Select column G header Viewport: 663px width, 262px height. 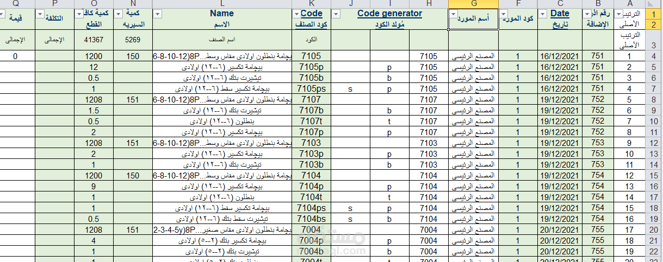[473, 4]
